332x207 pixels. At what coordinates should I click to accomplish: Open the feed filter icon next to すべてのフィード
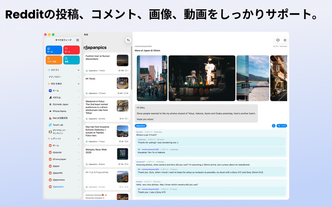coord(78,40)
